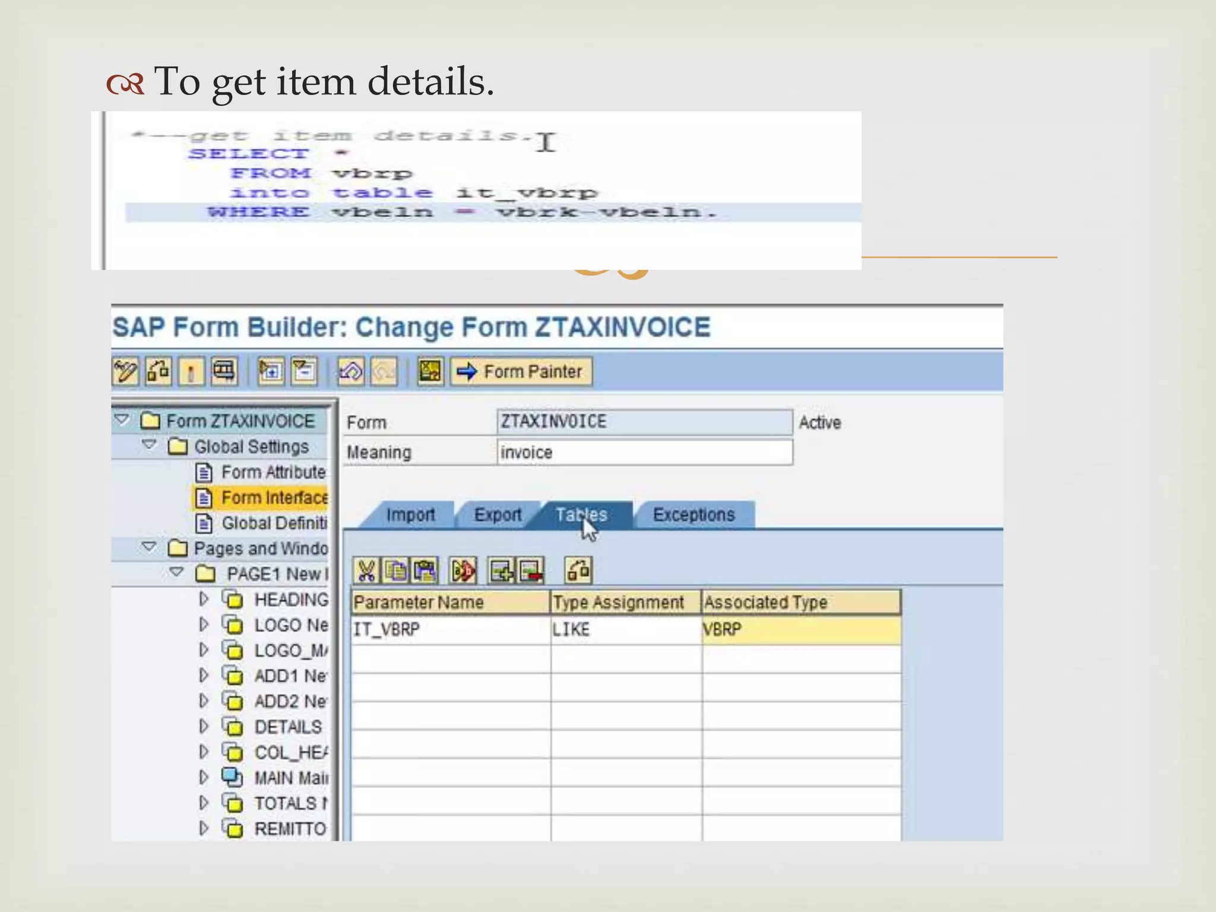Viewport: 1216px width, 912px height.
Task: Switch to the Import tab
Action: [410, 515]
